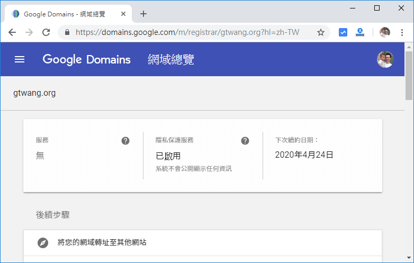Bookmark this page with the star icon
Image resolution: width=414 pixels, height=263 pixels.
coord(320,32)
